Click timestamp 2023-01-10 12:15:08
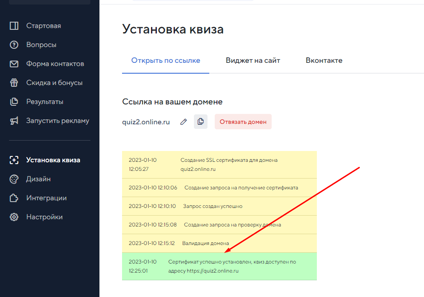The width and height of the screenshot is (424, 297). [x=153, y=225]
